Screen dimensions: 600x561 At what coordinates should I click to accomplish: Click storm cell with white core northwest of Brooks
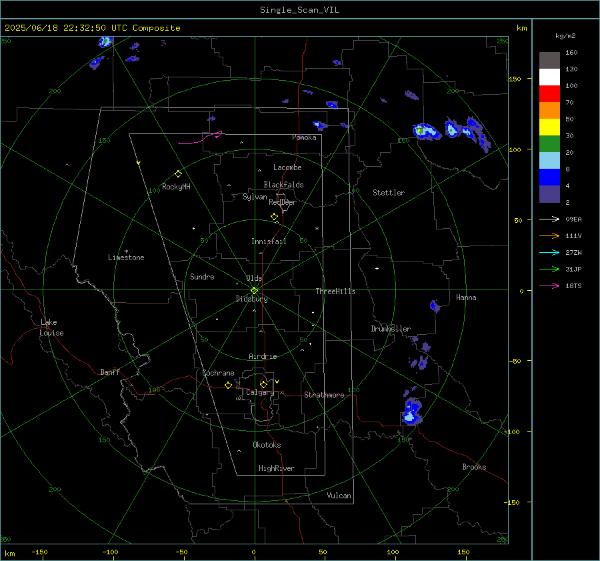411,412
